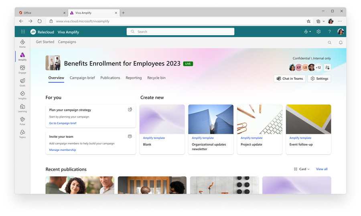Click the Relecloud logo in the header
The height and width of the screenshot is (216, 361).
(33, 32)
